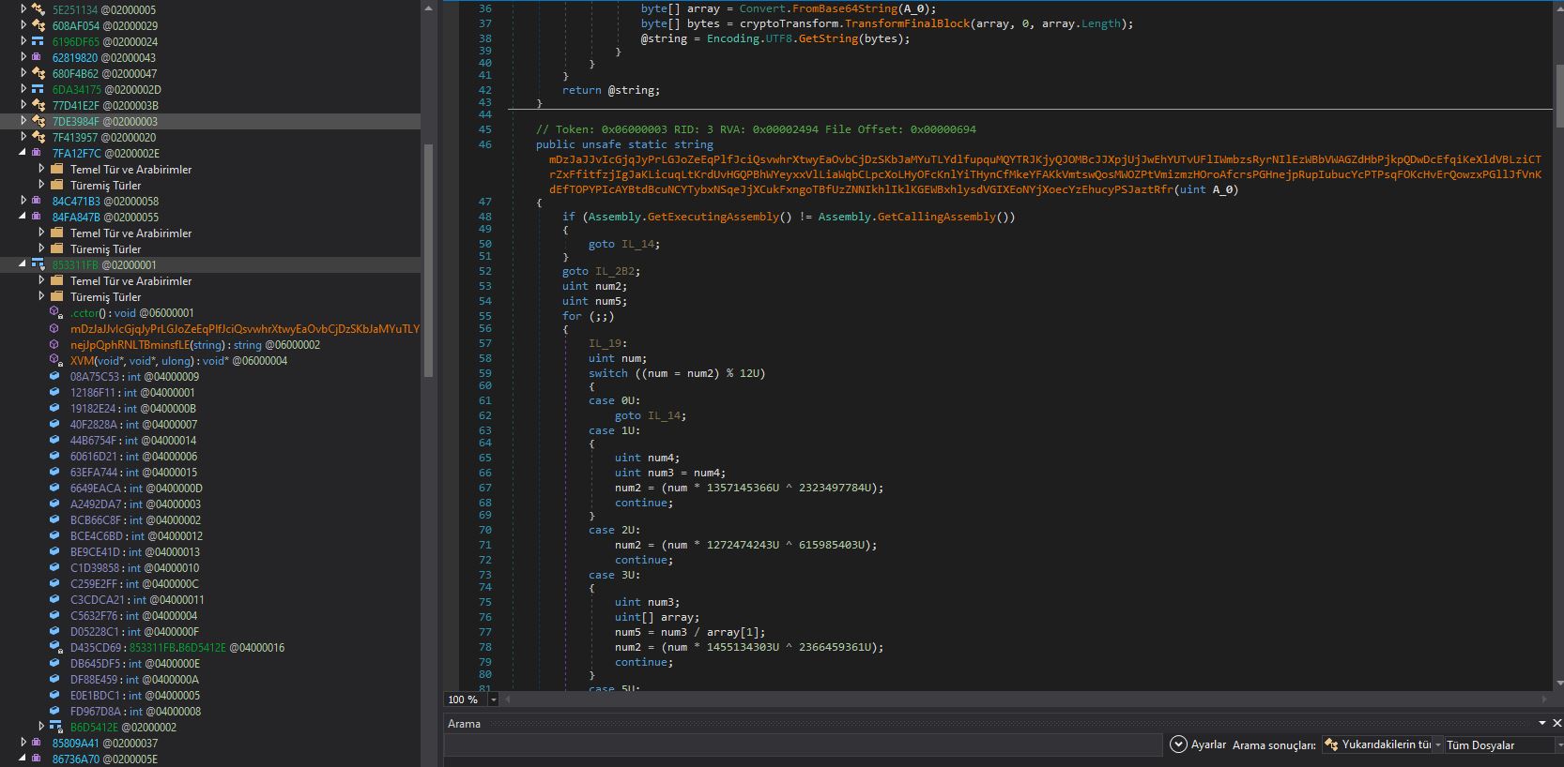This screenshot has height=767, width=1564.
Task: Click the interface icon beside 6DA34175
Action: pos(38,89)
